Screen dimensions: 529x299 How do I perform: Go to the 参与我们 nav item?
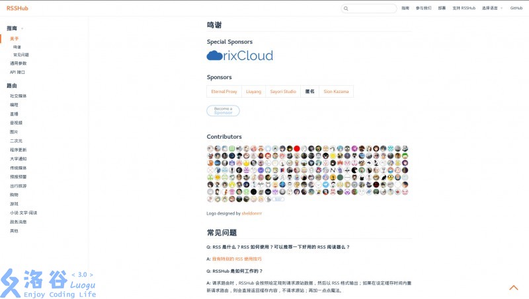coord(423,8)
